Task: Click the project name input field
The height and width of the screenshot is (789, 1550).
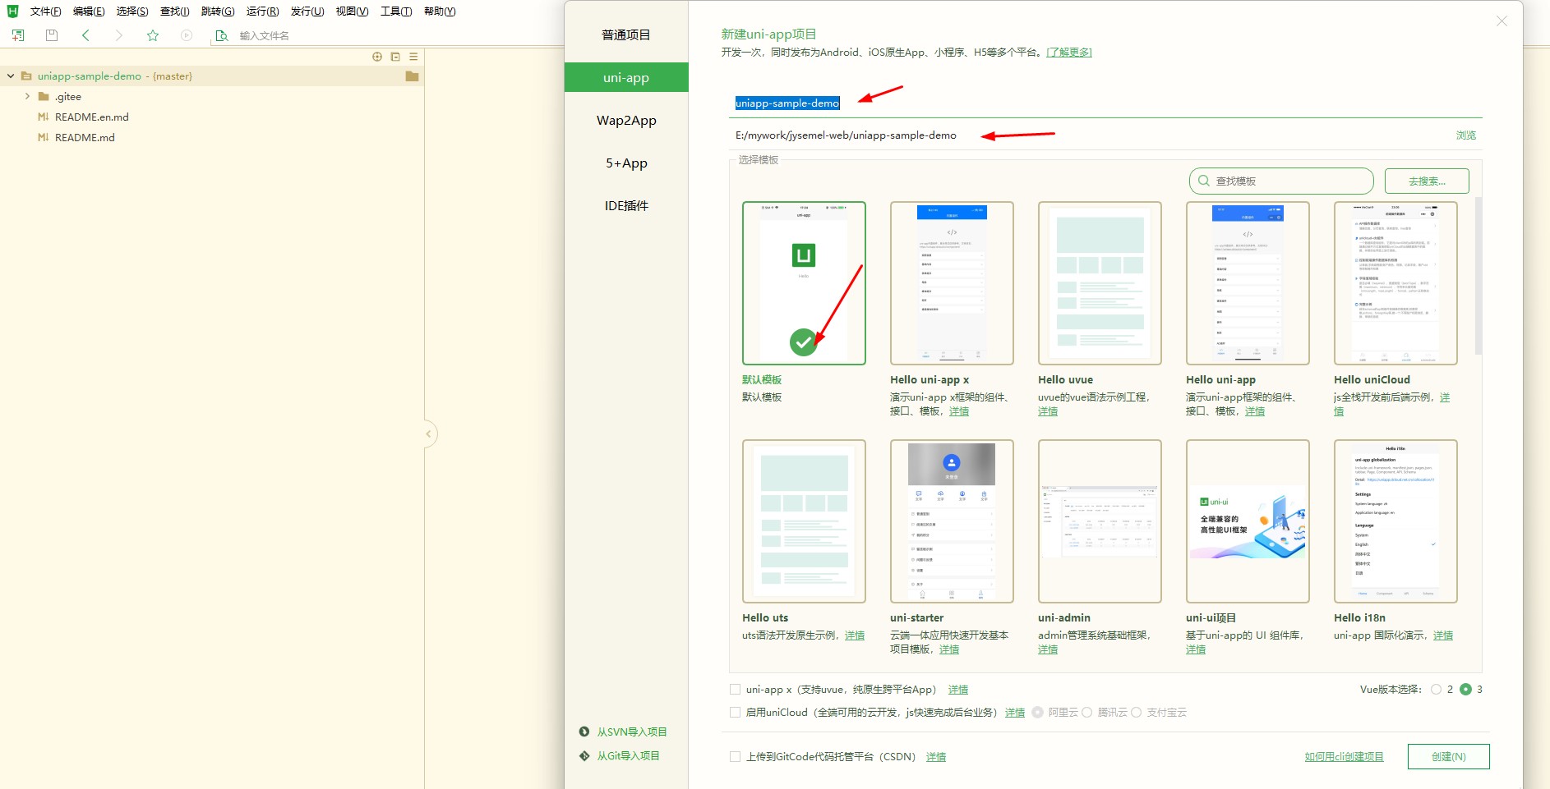Action: [x=1105, y=103]
